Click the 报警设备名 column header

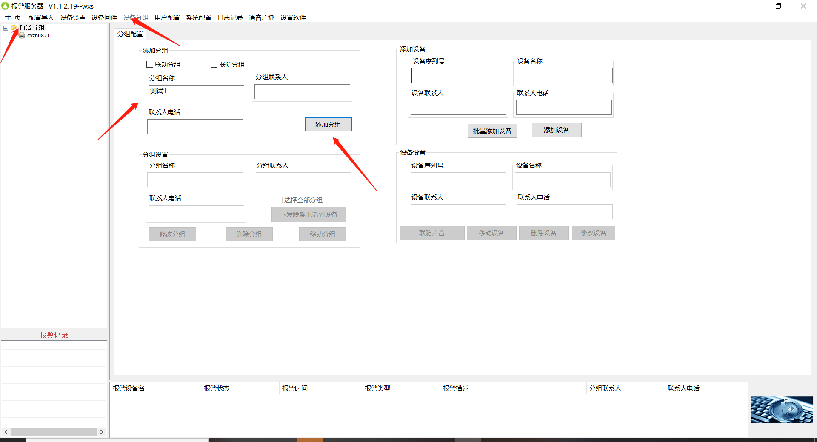pyautogui.click(x=129, y=388)
